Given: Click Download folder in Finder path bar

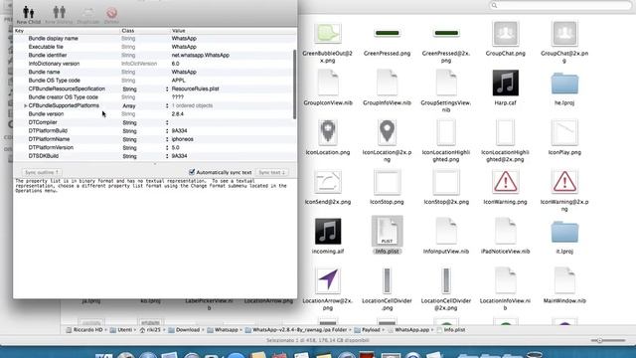Looking at the screenshot, I should tap(183, 330).
